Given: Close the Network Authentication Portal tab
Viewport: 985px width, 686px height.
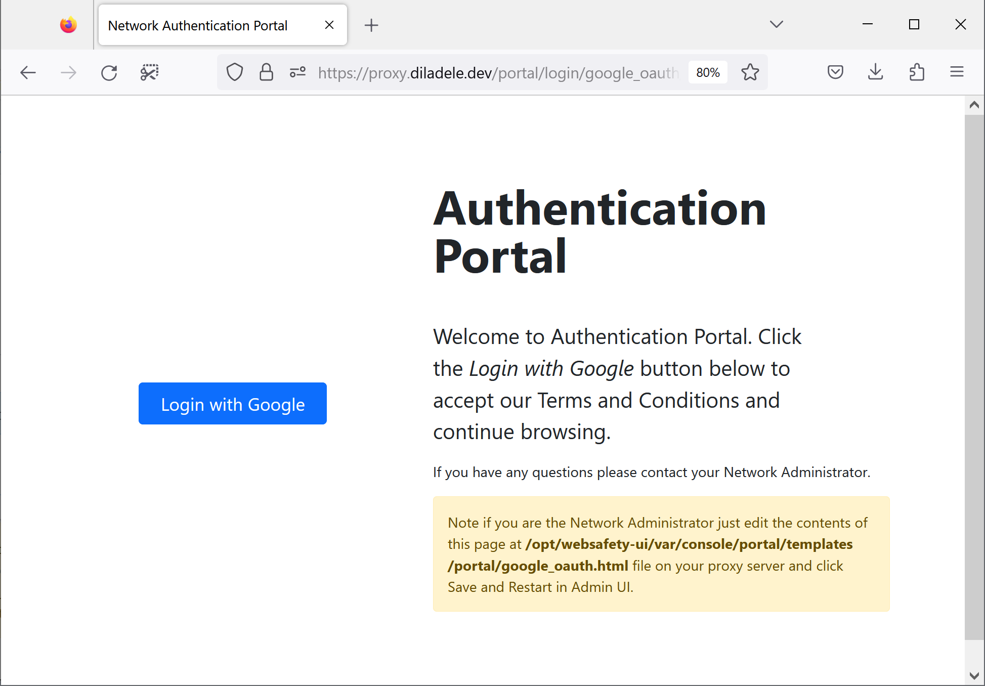Looking at the screenshot, I should point(329,25).
